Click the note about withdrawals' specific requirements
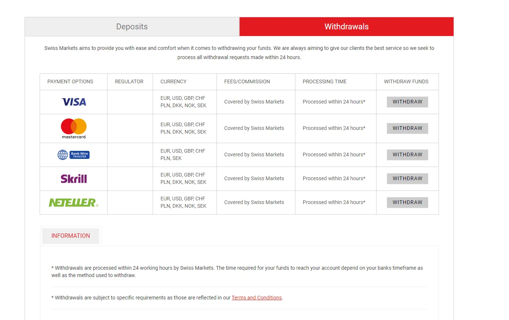 click(167, 298)
